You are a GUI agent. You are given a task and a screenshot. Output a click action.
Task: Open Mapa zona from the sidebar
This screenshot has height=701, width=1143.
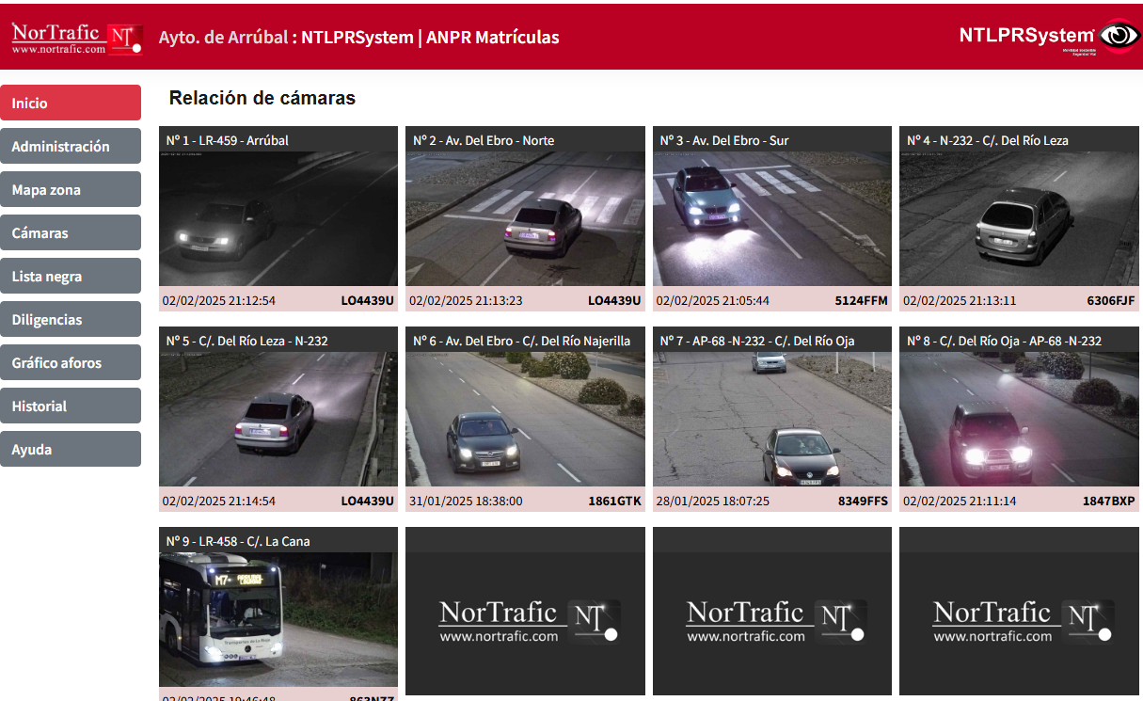71,189
